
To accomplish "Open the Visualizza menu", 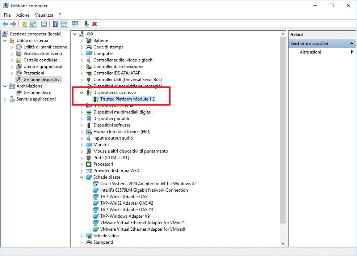I will [x=44, y=15].
